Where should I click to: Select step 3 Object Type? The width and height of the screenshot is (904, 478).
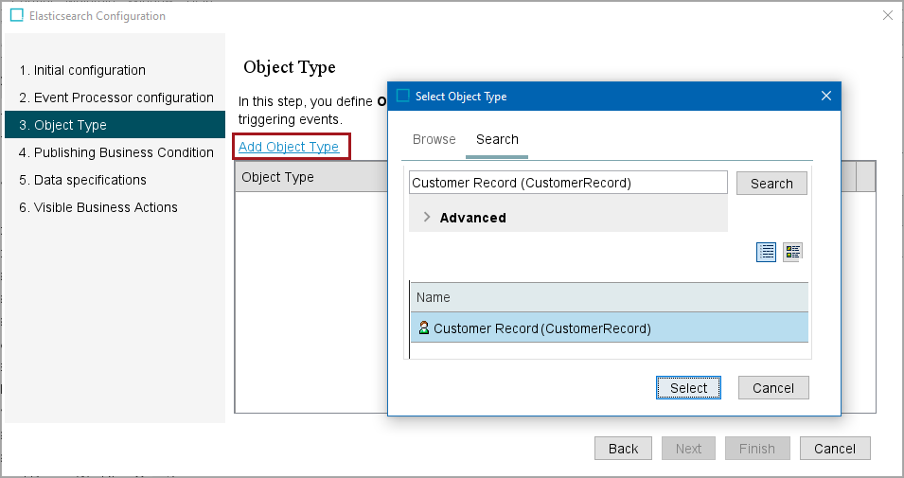coord(115,125)
